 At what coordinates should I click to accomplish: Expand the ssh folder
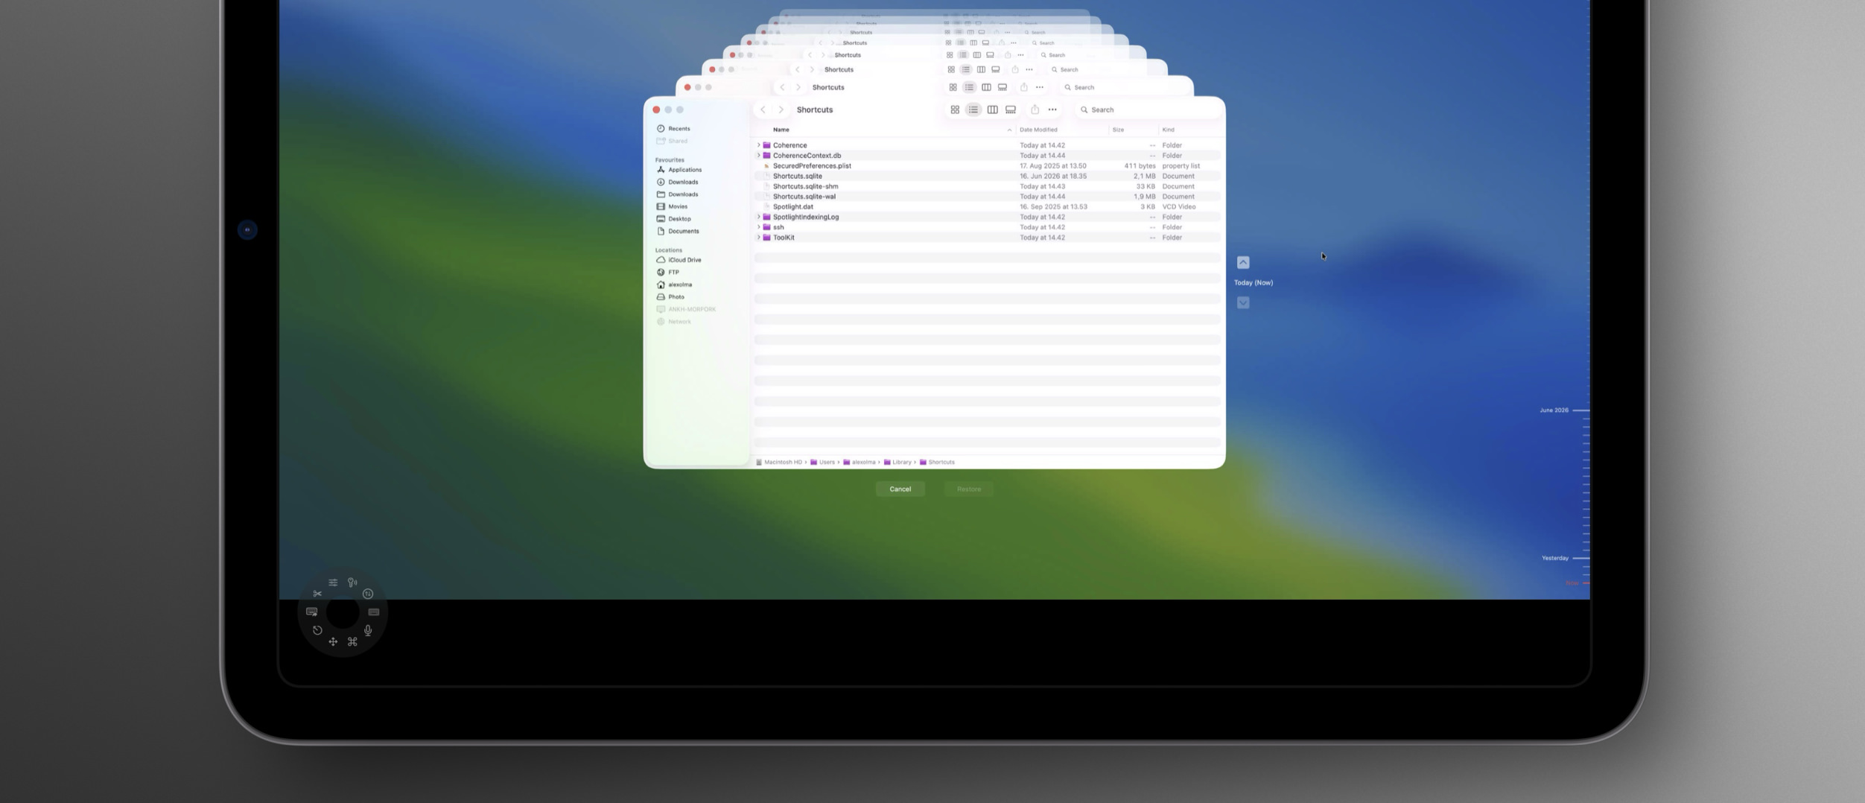[758, 227]
